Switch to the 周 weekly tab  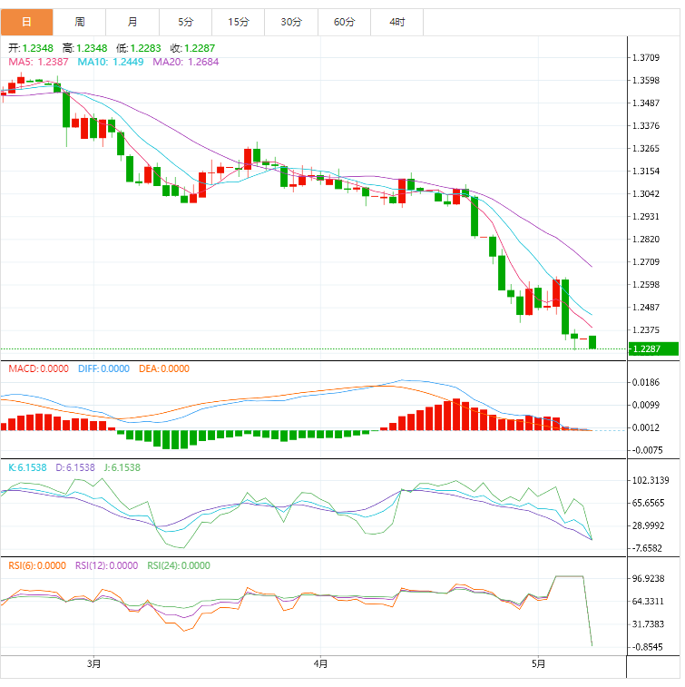pos(80,22)
